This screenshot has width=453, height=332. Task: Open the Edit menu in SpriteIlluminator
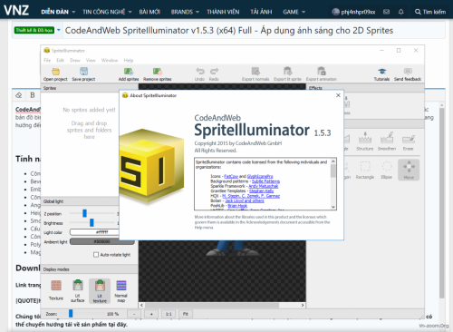[61, 60]
